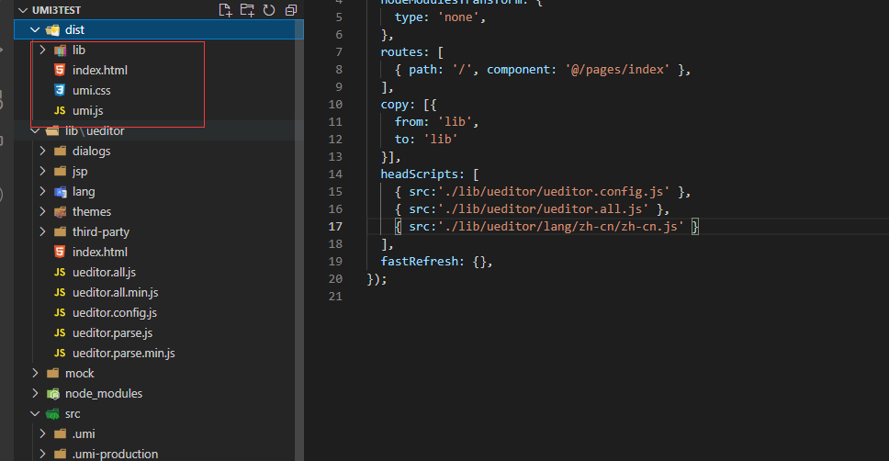Screen dimensions: 889x461
Task: Click the New Folder icon in explorer header
Action: click(247, 9)
